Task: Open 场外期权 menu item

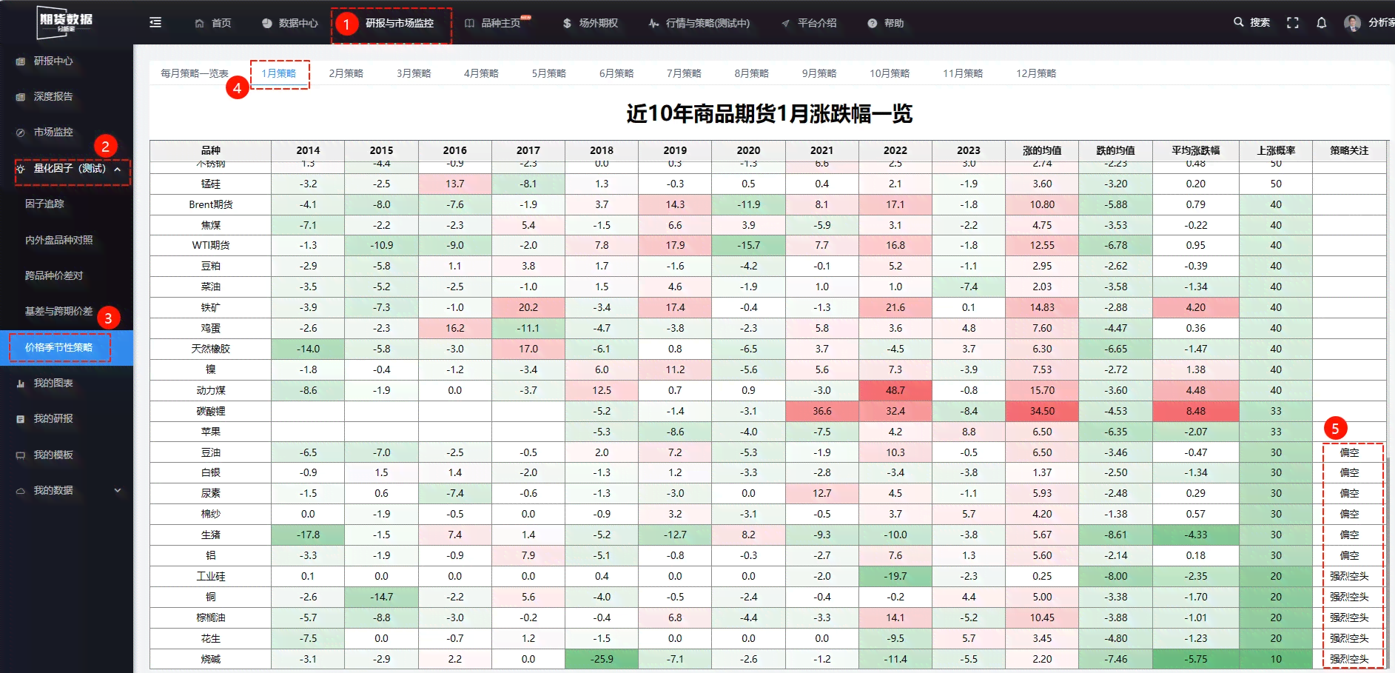Action: [598, 23]
